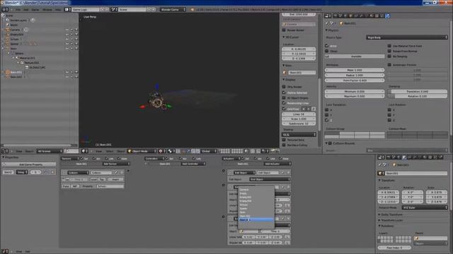Click the Invert button in Collision sensor
Image resolution: width=453 pixels, height=254 pixels.
point(115,179)
